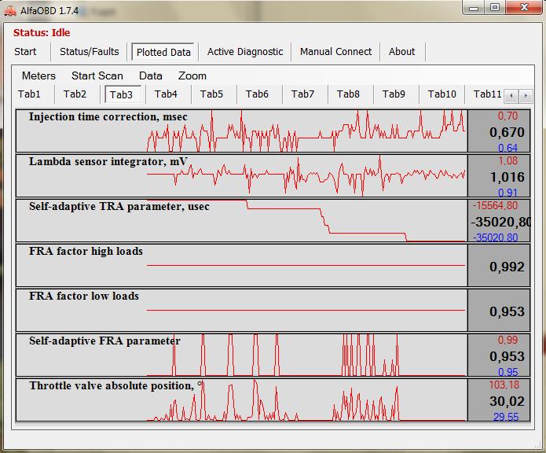Open the Zoom menu
The width and height of the screenshot is (546, 453).
tap(192, 76)
